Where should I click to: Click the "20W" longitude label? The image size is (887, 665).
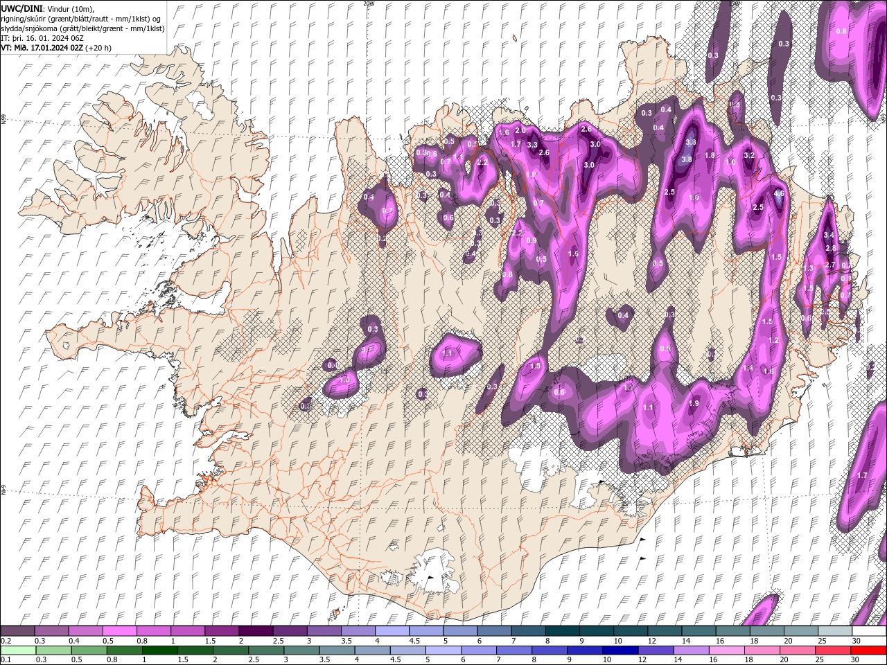(368, 3)
